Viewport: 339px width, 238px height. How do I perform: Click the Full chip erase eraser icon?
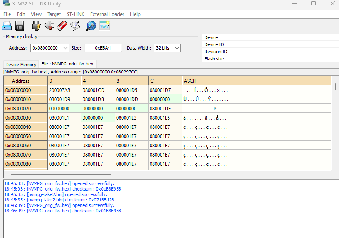coord(62,26)
